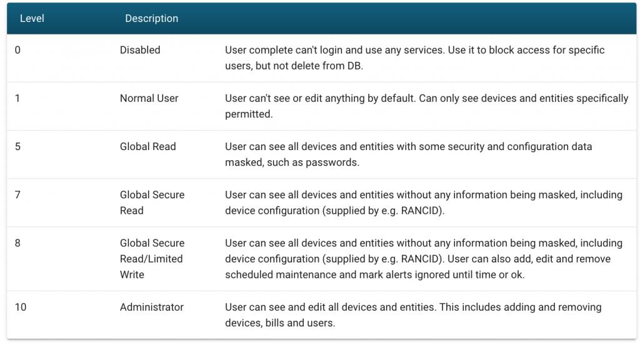Click the level 10 cell

click(x=21, y=307)
